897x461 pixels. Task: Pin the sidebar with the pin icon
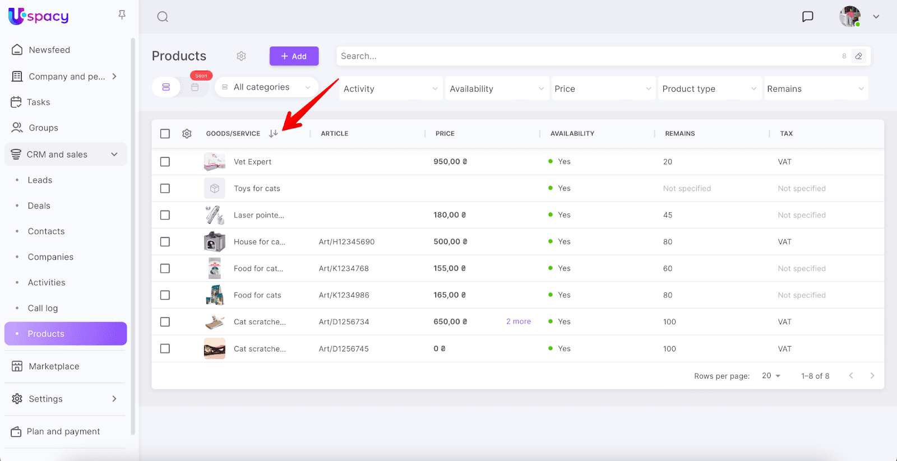[x=122, y=15]
